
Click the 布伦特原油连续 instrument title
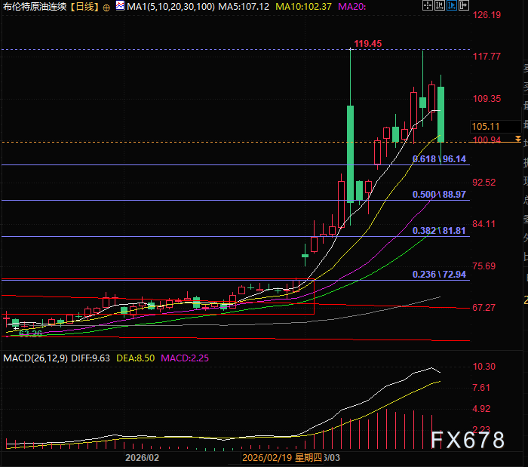click(x=35, y=7)
